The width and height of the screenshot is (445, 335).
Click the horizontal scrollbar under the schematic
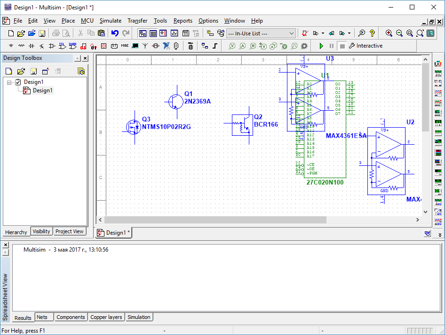click(x=215, y=220)
